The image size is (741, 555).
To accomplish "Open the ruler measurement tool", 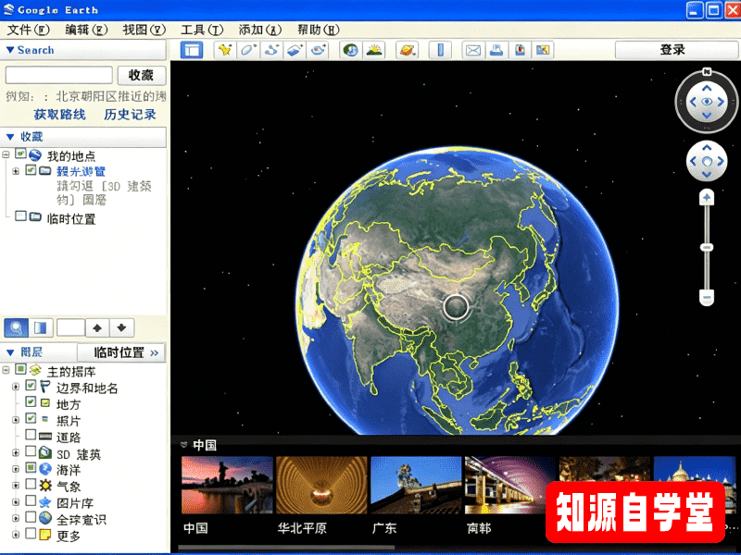I will 441,50.
